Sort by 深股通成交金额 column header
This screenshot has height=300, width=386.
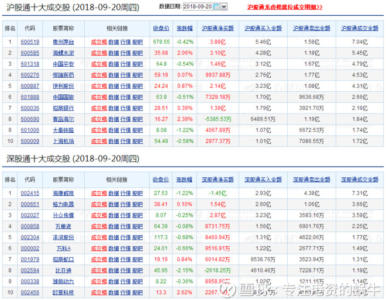(360, 180)
